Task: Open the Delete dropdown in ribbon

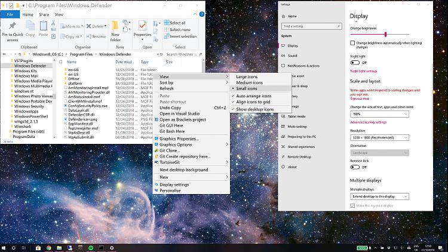Action: (x=96, y=26)
